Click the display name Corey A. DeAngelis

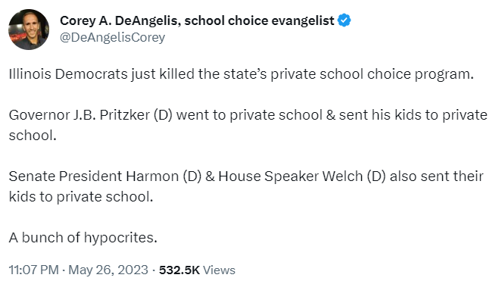pyautogui.click(x=118, y=20)
